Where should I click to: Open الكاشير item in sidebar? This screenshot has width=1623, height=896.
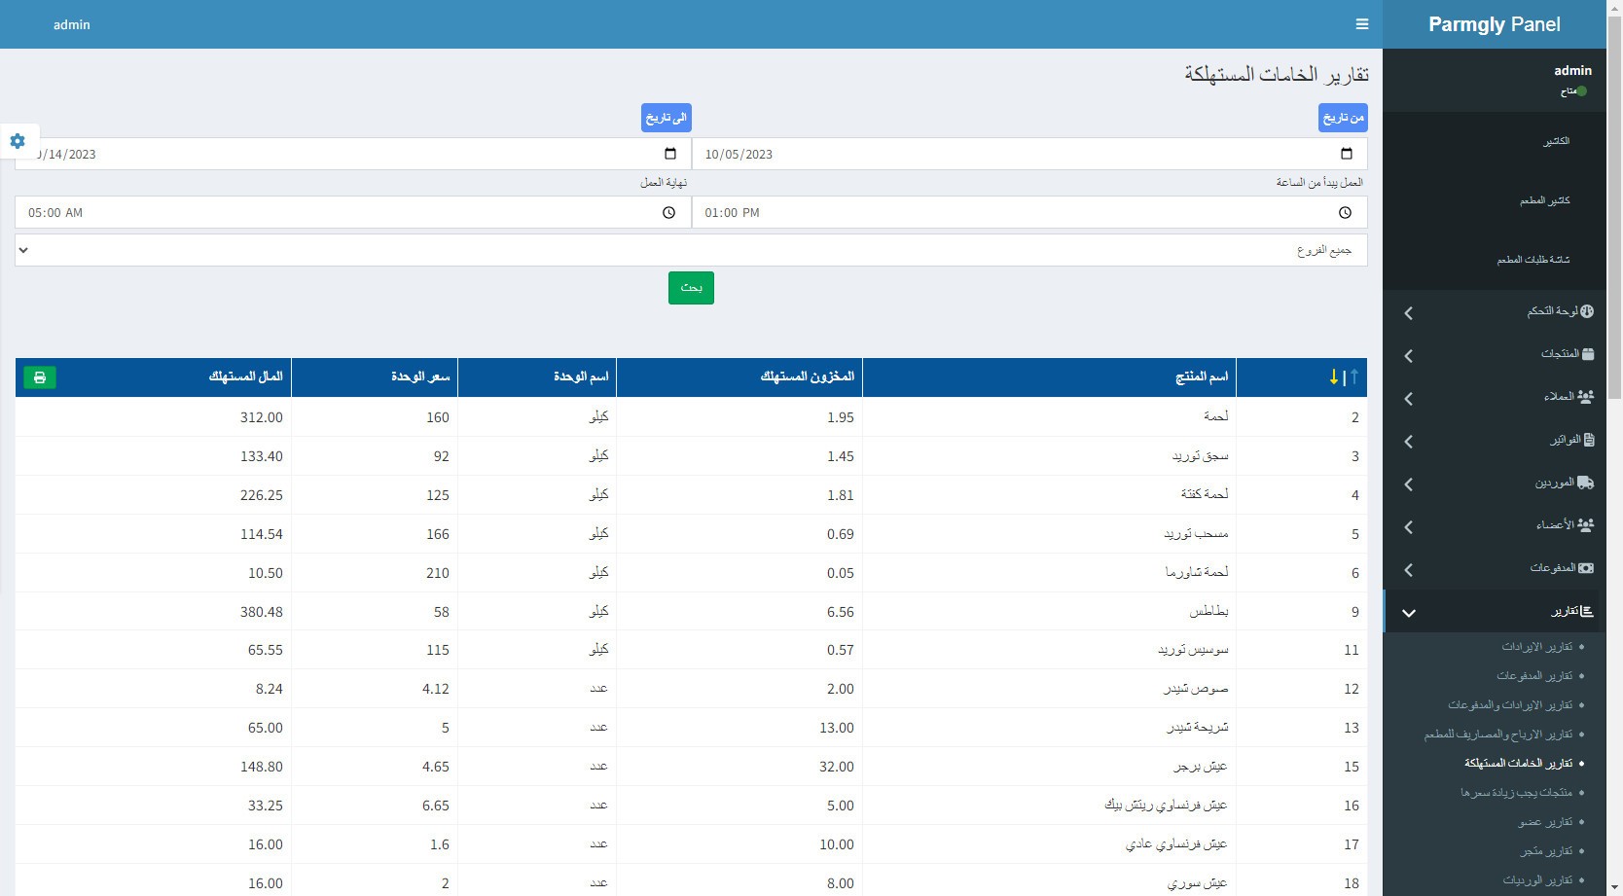(x=1555, y=141)
